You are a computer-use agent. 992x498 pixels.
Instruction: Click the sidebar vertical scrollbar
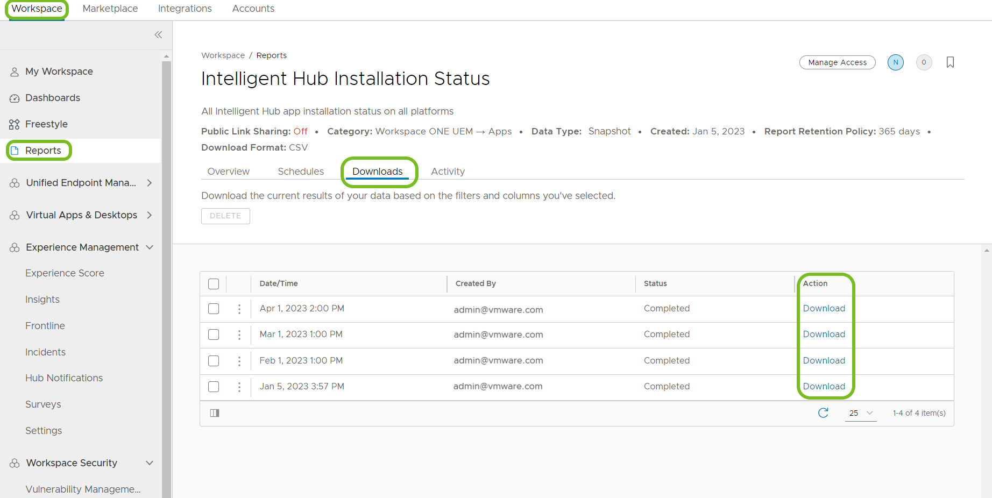[166, 279]
